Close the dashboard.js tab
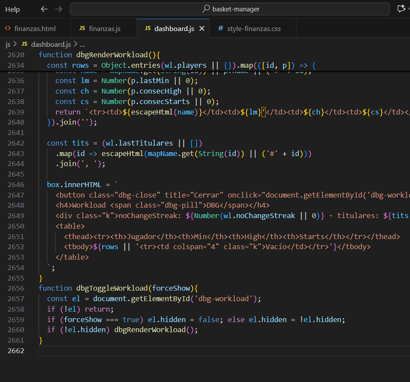 pyautogui.click(x=202, y=28)
